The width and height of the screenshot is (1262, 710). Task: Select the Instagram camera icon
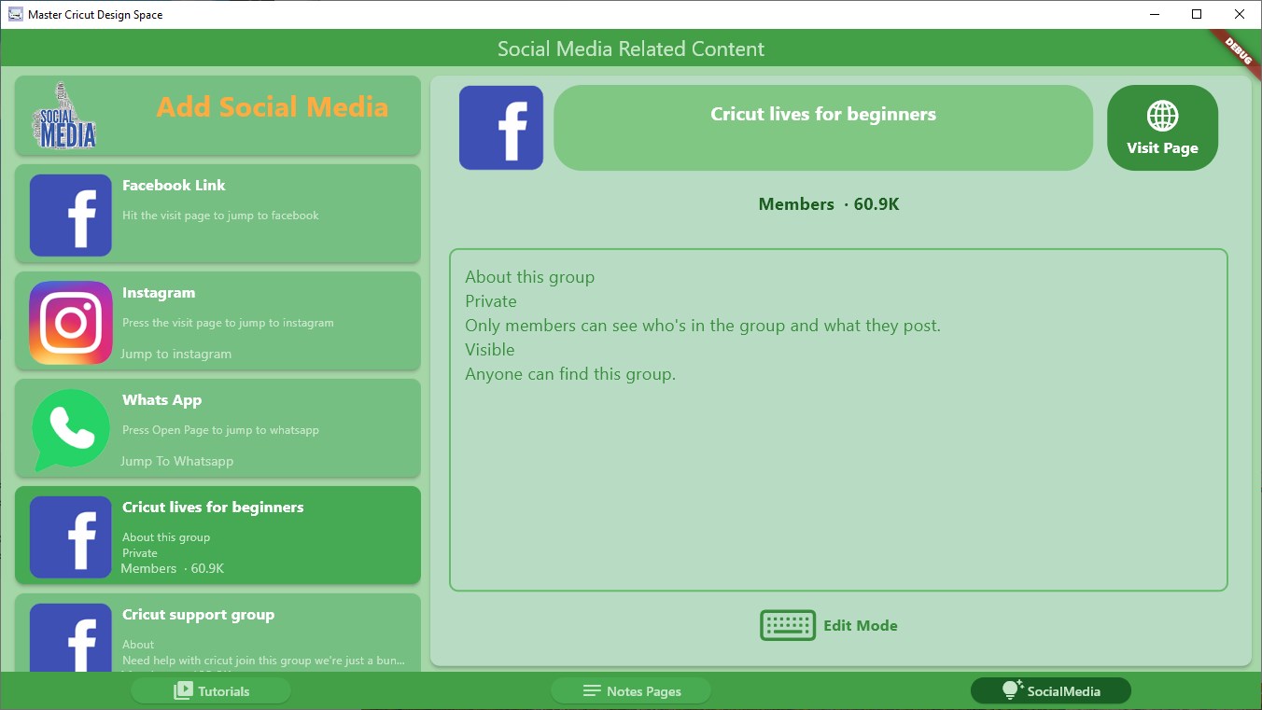tap(69, 322)
